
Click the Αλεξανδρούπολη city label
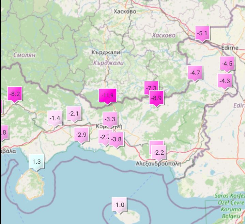(x=158, y=163)
